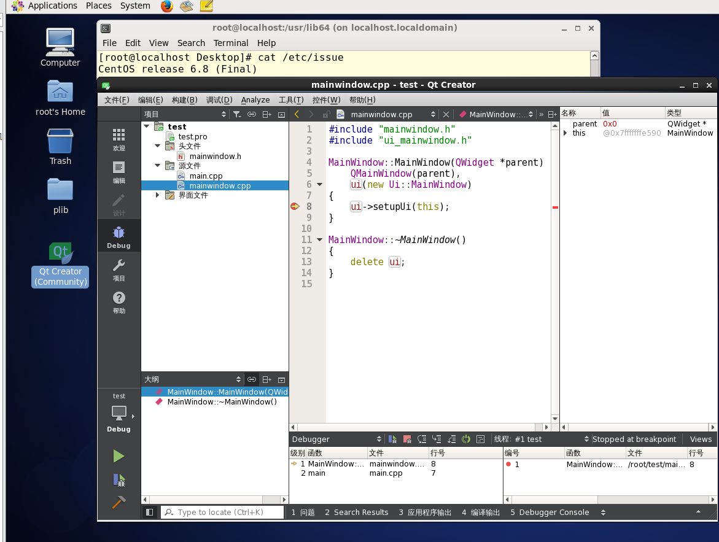The height and width of the screenshot is (542, 719).
Task: Open the 3 应用程序输出 pane
Action: 425,512
